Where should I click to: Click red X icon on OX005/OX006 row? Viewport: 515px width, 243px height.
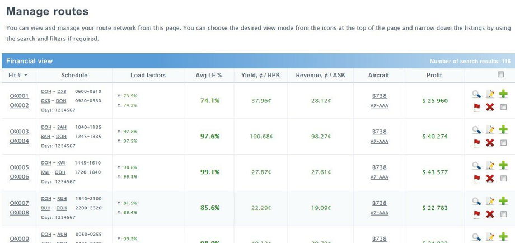(x=490, y=179)
